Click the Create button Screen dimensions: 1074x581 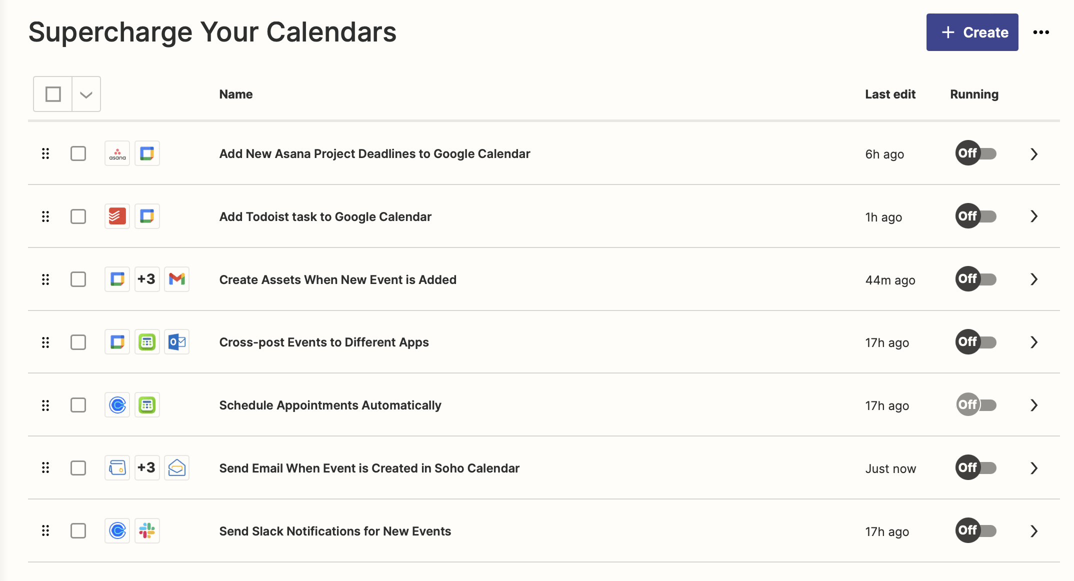coord(972,32)
